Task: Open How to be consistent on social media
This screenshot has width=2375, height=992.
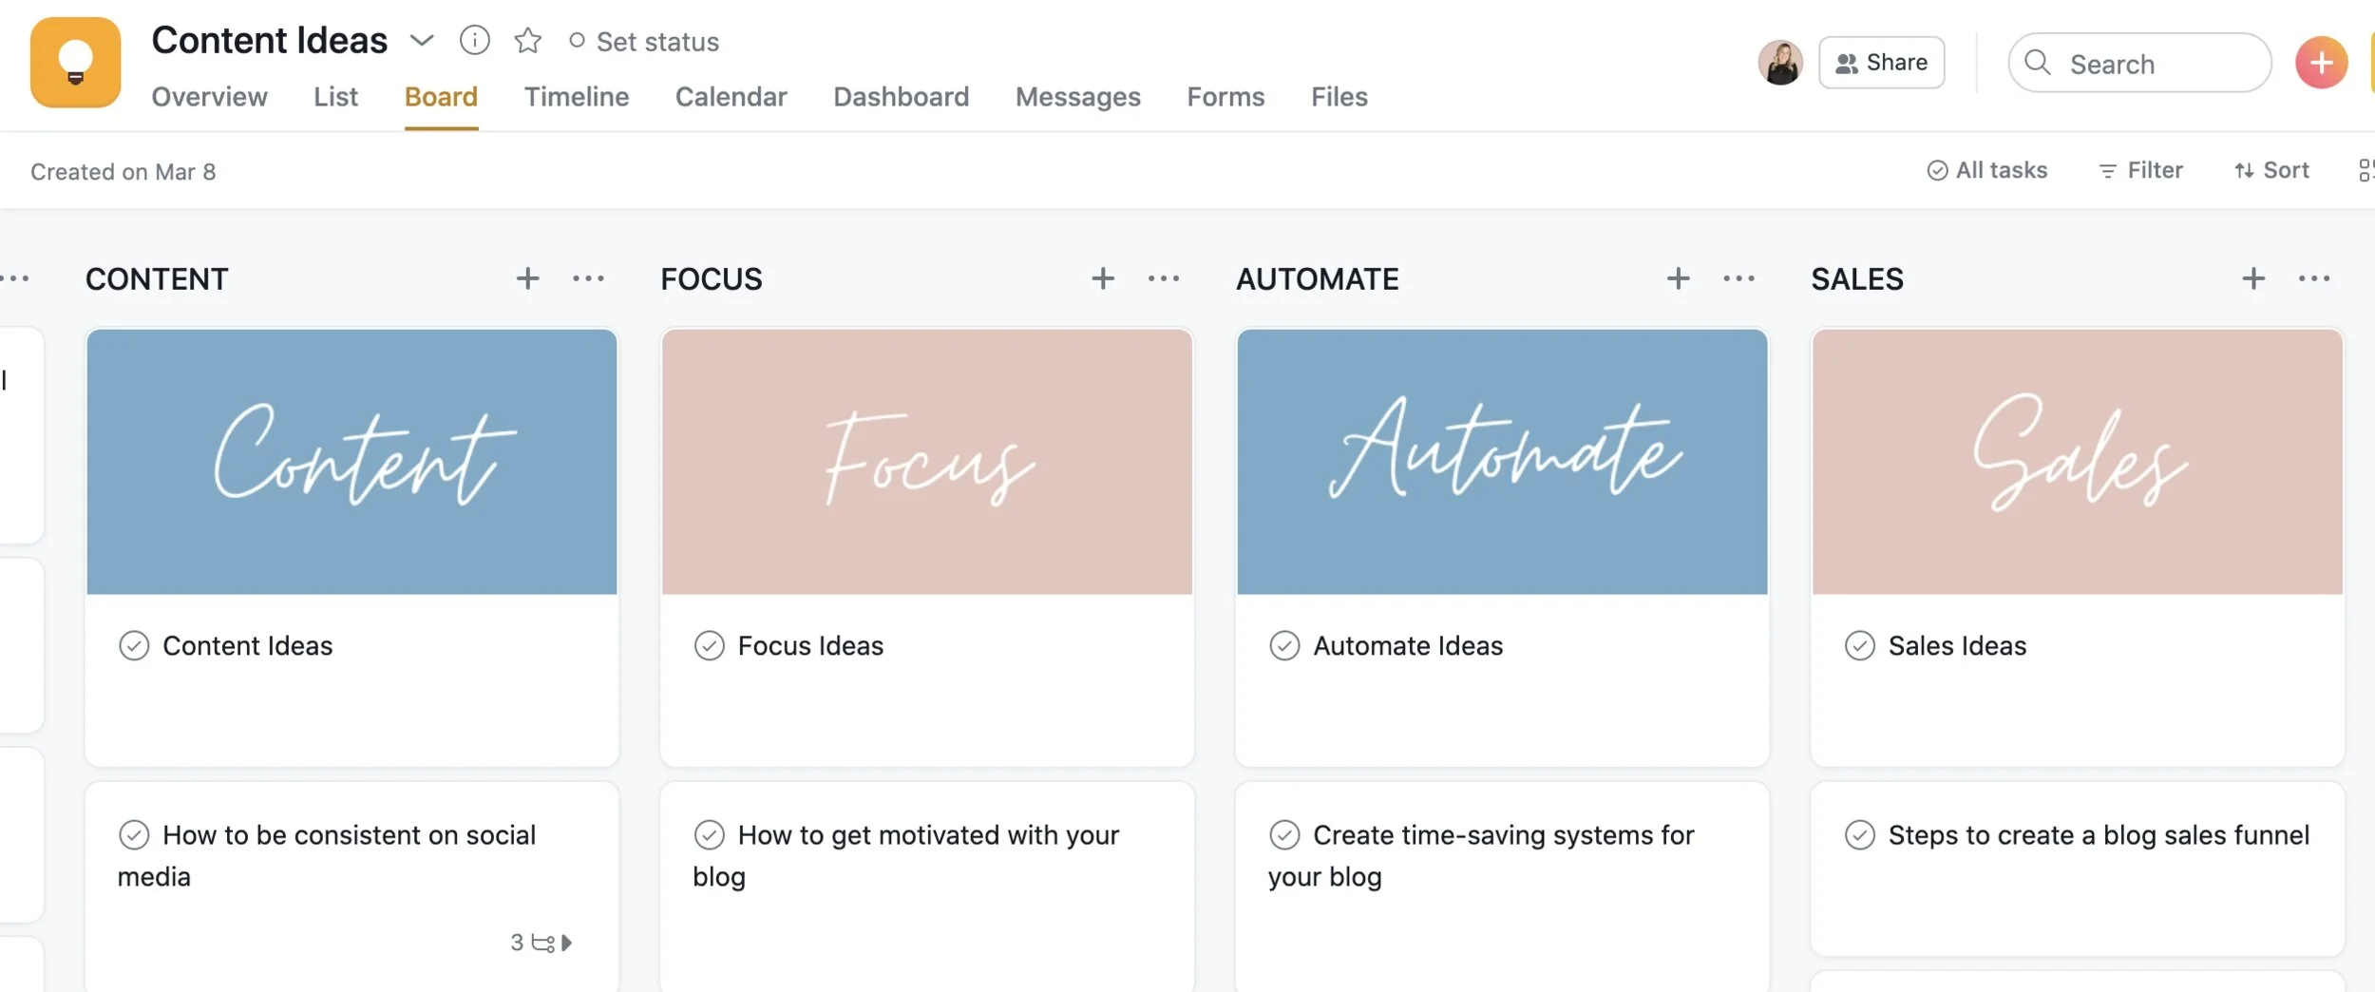Action: pyautogui.click(x=327, y=855)
